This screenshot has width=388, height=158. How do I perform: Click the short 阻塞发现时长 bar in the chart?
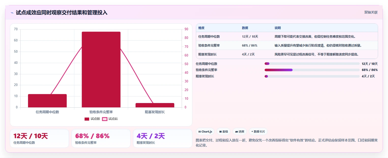point(155,105)
